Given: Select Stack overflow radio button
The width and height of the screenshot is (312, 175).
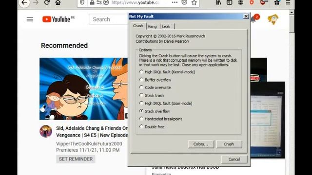Looking at the screenshot, I should pos(141,111).
